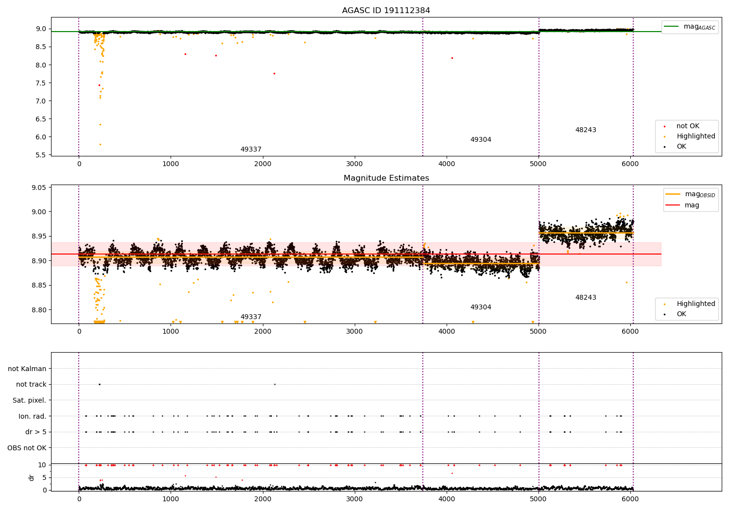The width and height of the screenshot is (729, 510).
Task: Click the 6000 x-axis tick under the bottom plot
Action: [630, 499]
